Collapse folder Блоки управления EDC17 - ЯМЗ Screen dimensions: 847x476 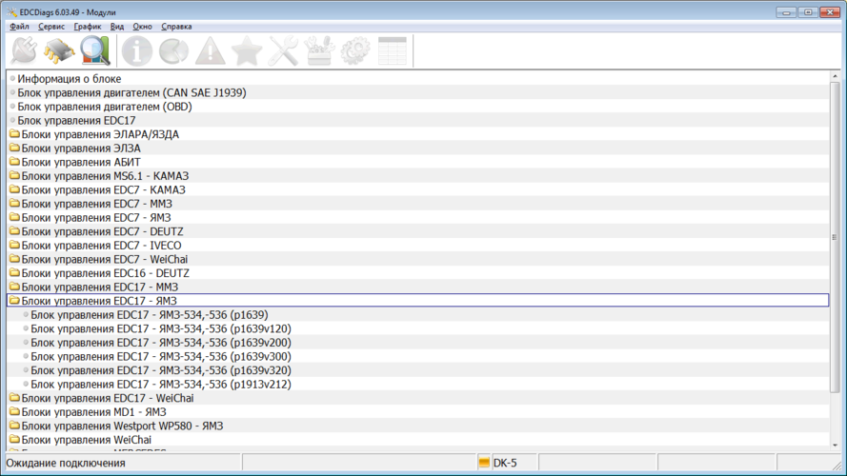click(x=417, y=301)
